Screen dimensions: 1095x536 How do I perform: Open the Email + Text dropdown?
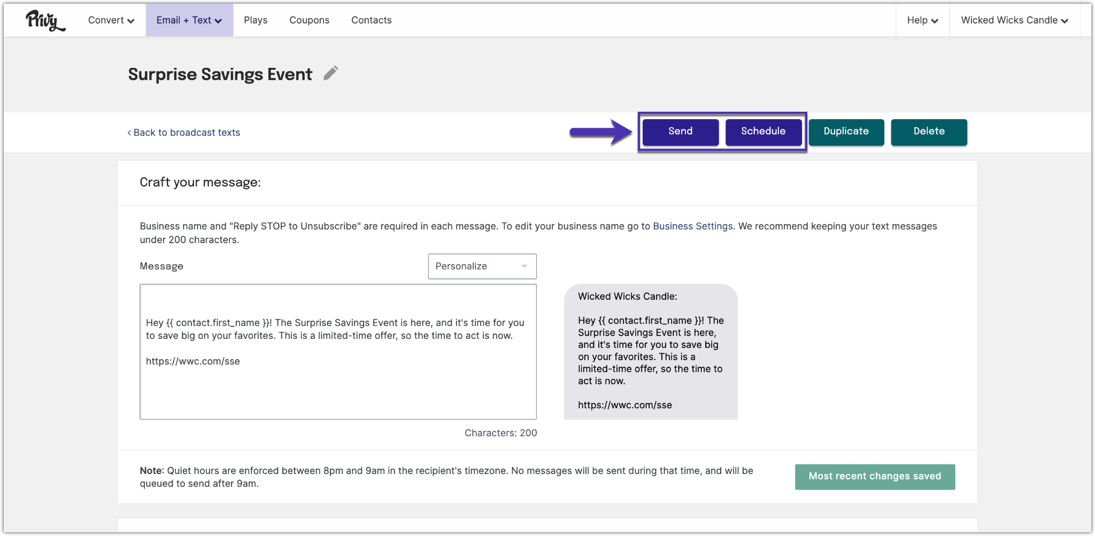click(189, 20)
